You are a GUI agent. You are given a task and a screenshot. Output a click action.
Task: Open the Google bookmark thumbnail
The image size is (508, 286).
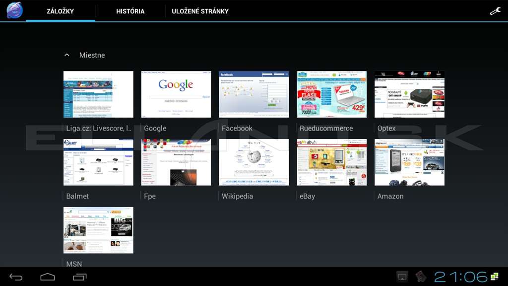click(x=176, y=94)
